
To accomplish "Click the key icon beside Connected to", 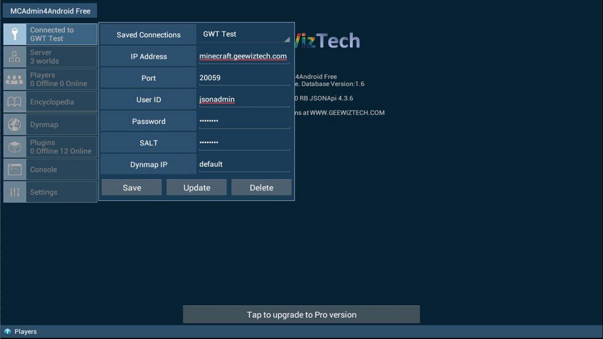I will point(15,34).
